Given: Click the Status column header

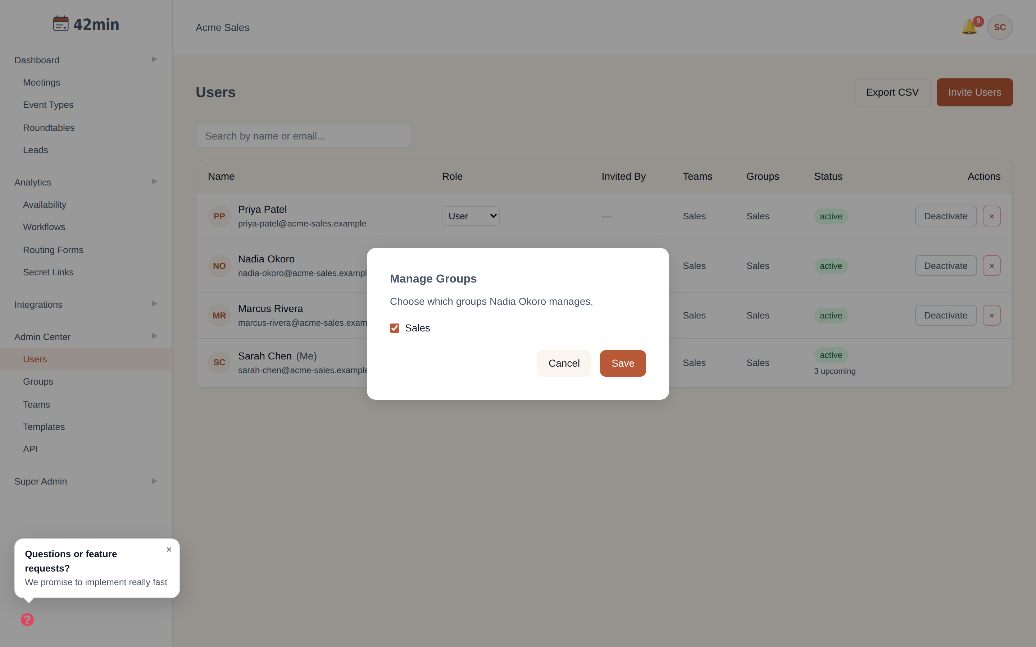Looking at the screenshot, I should coord(828,176).
